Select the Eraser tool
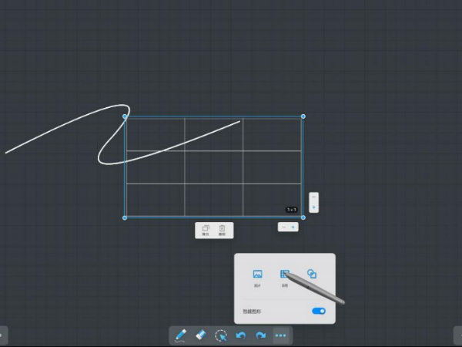 click(201, 335)
